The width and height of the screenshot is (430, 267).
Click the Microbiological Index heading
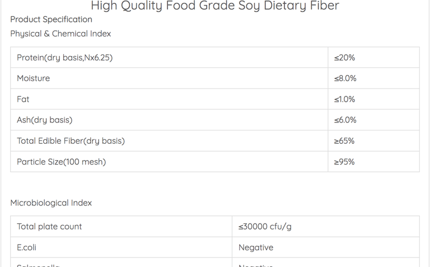[x=51, y=203]
